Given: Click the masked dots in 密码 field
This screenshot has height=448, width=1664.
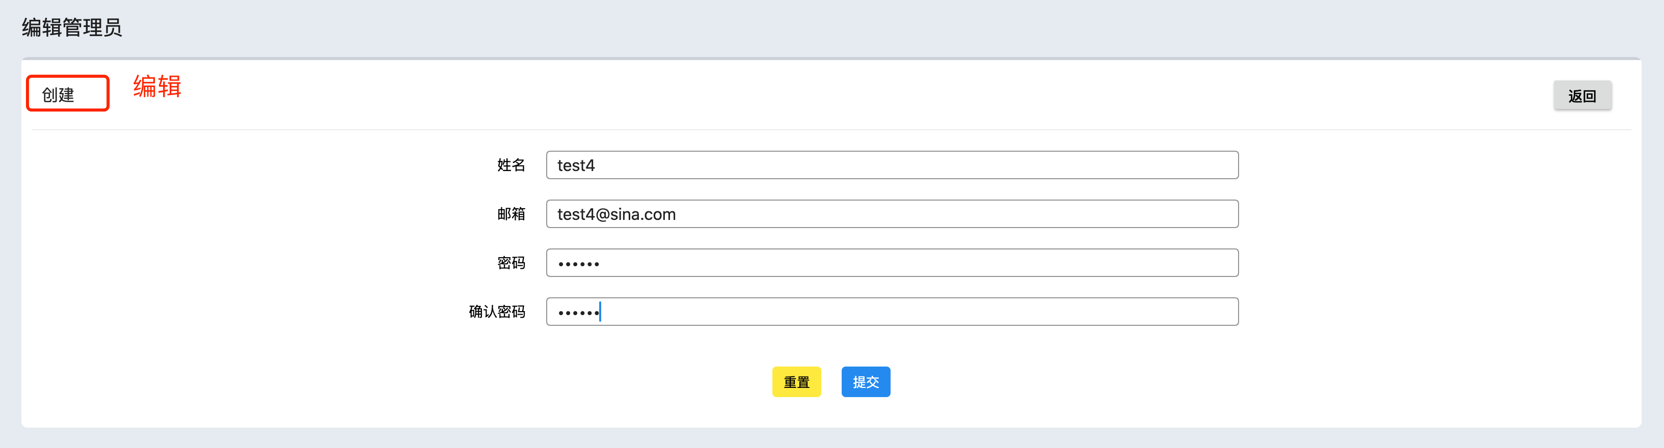Looking at the screenshot, I should tap(578, 264).
